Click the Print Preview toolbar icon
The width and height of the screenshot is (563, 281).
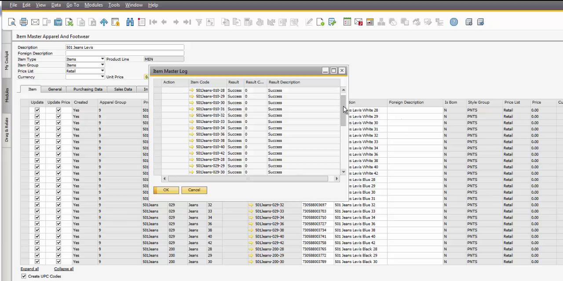click(12, 22)
